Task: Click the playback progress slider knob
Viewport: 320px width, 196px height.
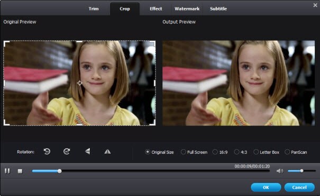Action: 59,171
